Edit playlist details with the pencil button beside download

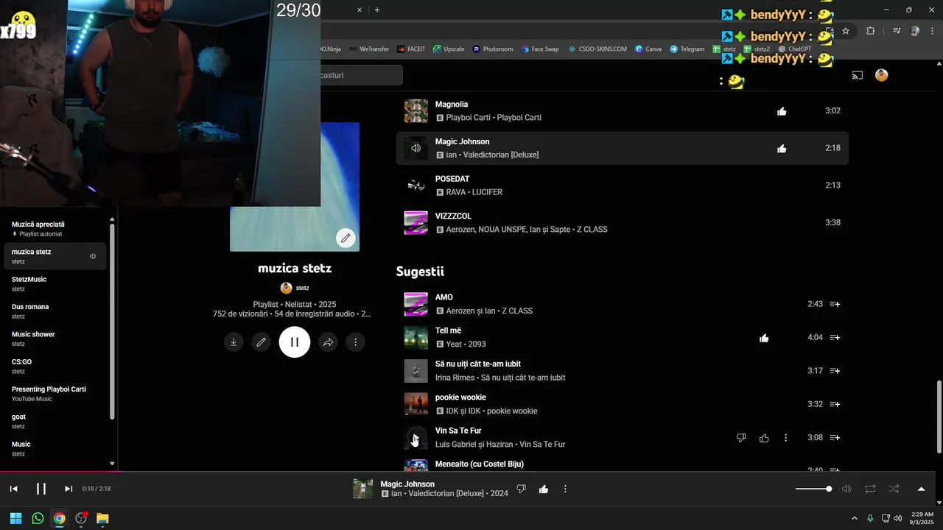pos(262,342)
